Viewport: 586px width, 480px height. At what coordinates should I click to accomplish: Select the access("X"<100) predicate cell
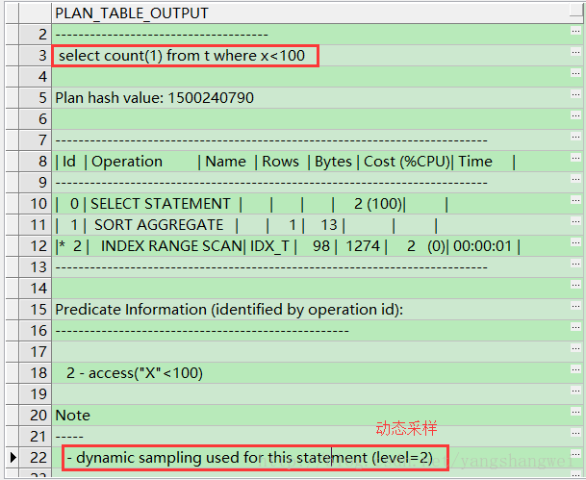135,373
